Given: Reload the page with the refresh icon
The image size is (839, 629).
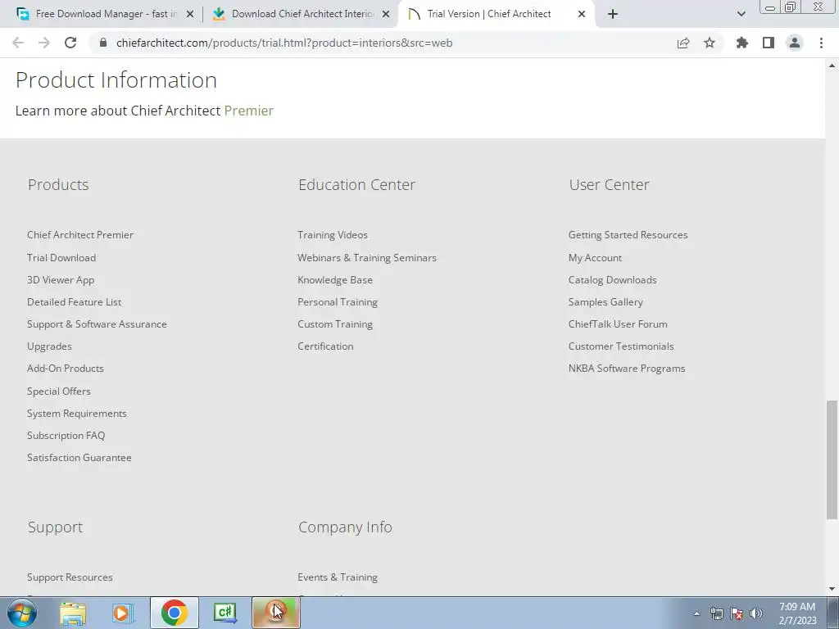Looking at the screenshot, I should [x=70, y=43].
